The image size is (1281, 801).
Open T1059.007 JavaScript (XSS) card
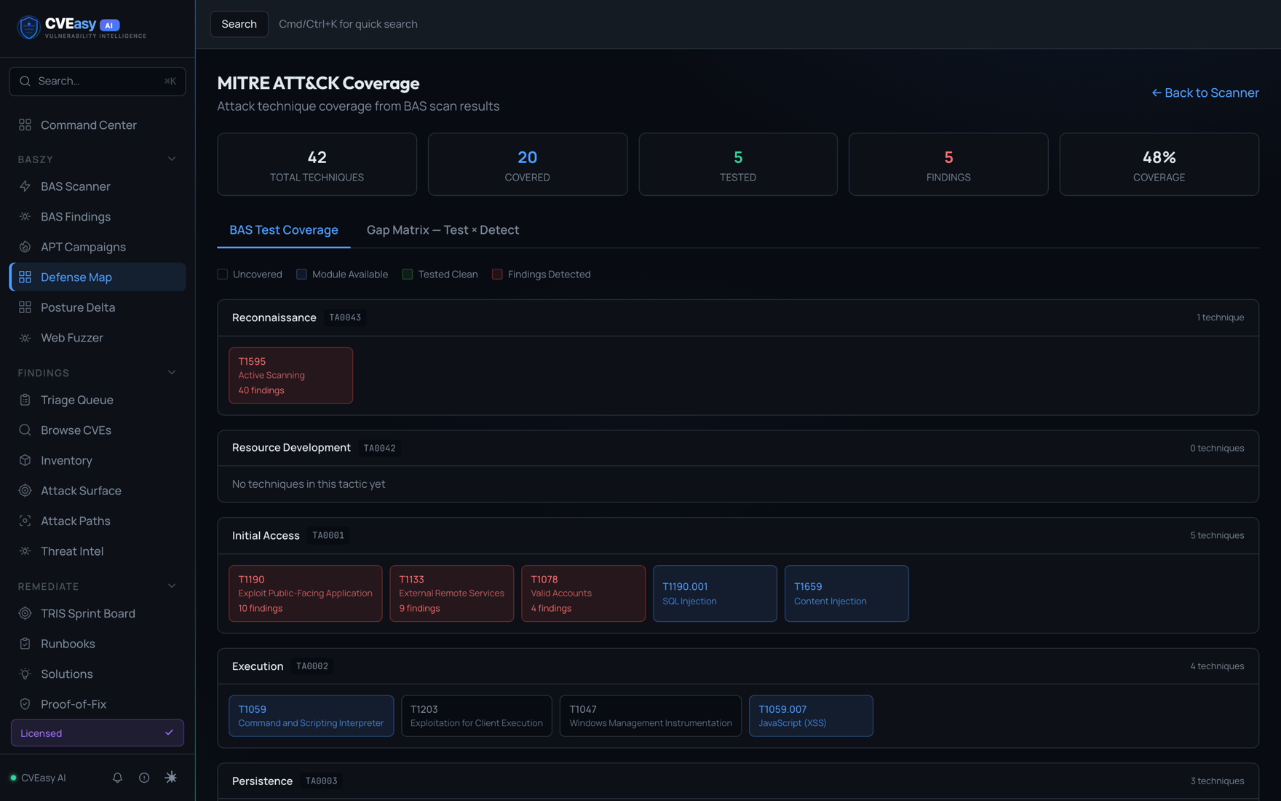pyautogui.click(x=811, y=716)
